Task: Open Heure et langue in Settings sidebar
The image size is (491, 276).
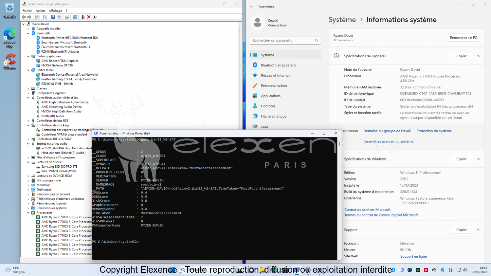Action: pyautogui.click(x=285, y=116)
